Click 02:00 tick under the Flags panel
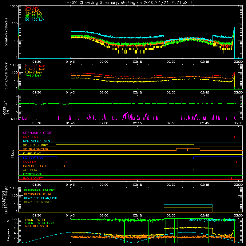This screenshot has height=246, width=246. (104, 185)
